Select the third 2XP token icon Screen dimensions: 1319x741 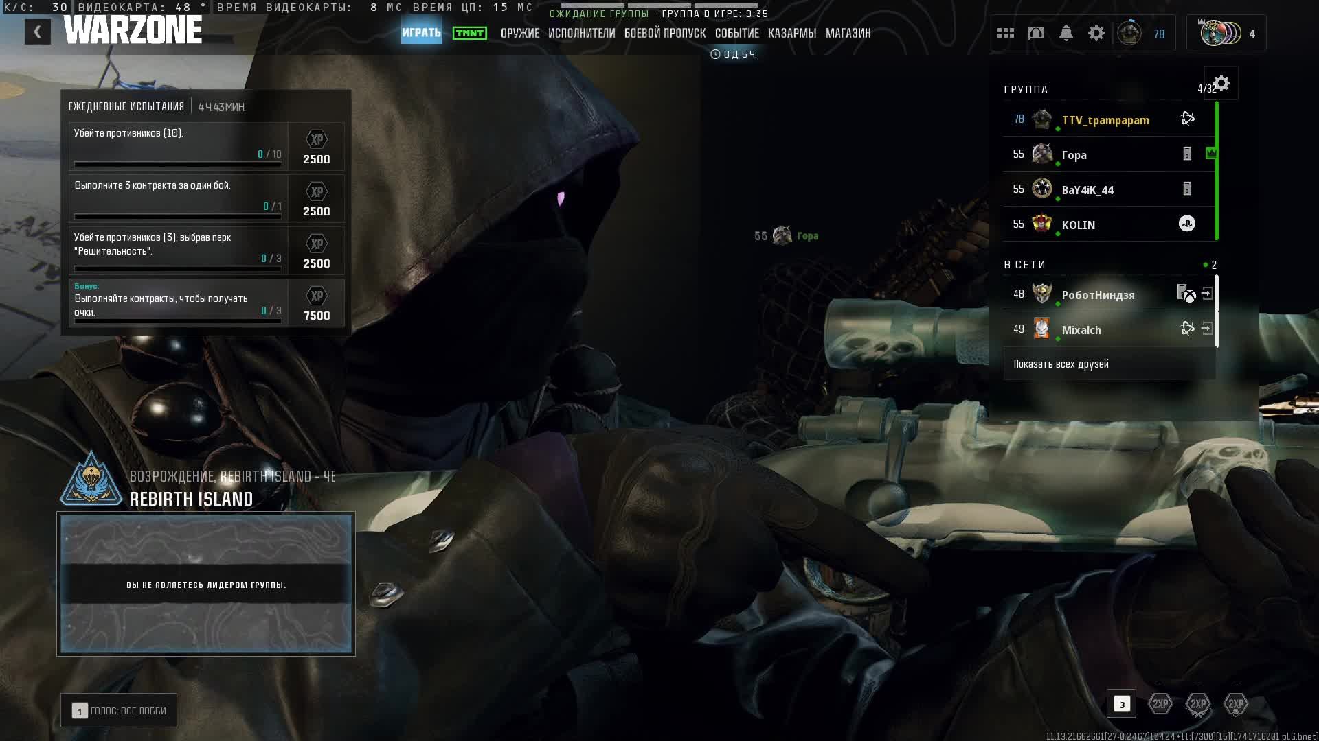pyautogui.click(x=1236, y=704)
